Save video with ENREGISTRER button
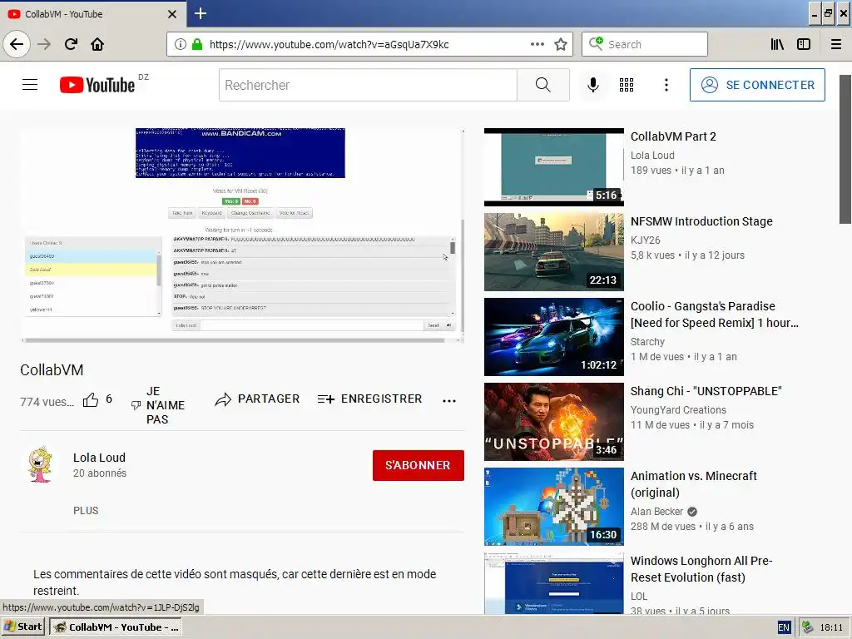Viewport: 852px width, 639px height. (369, 399)
